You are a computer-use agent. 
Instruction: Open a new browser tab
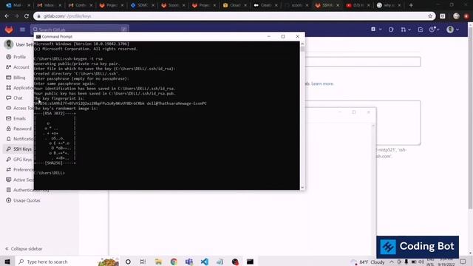(411, 5)
